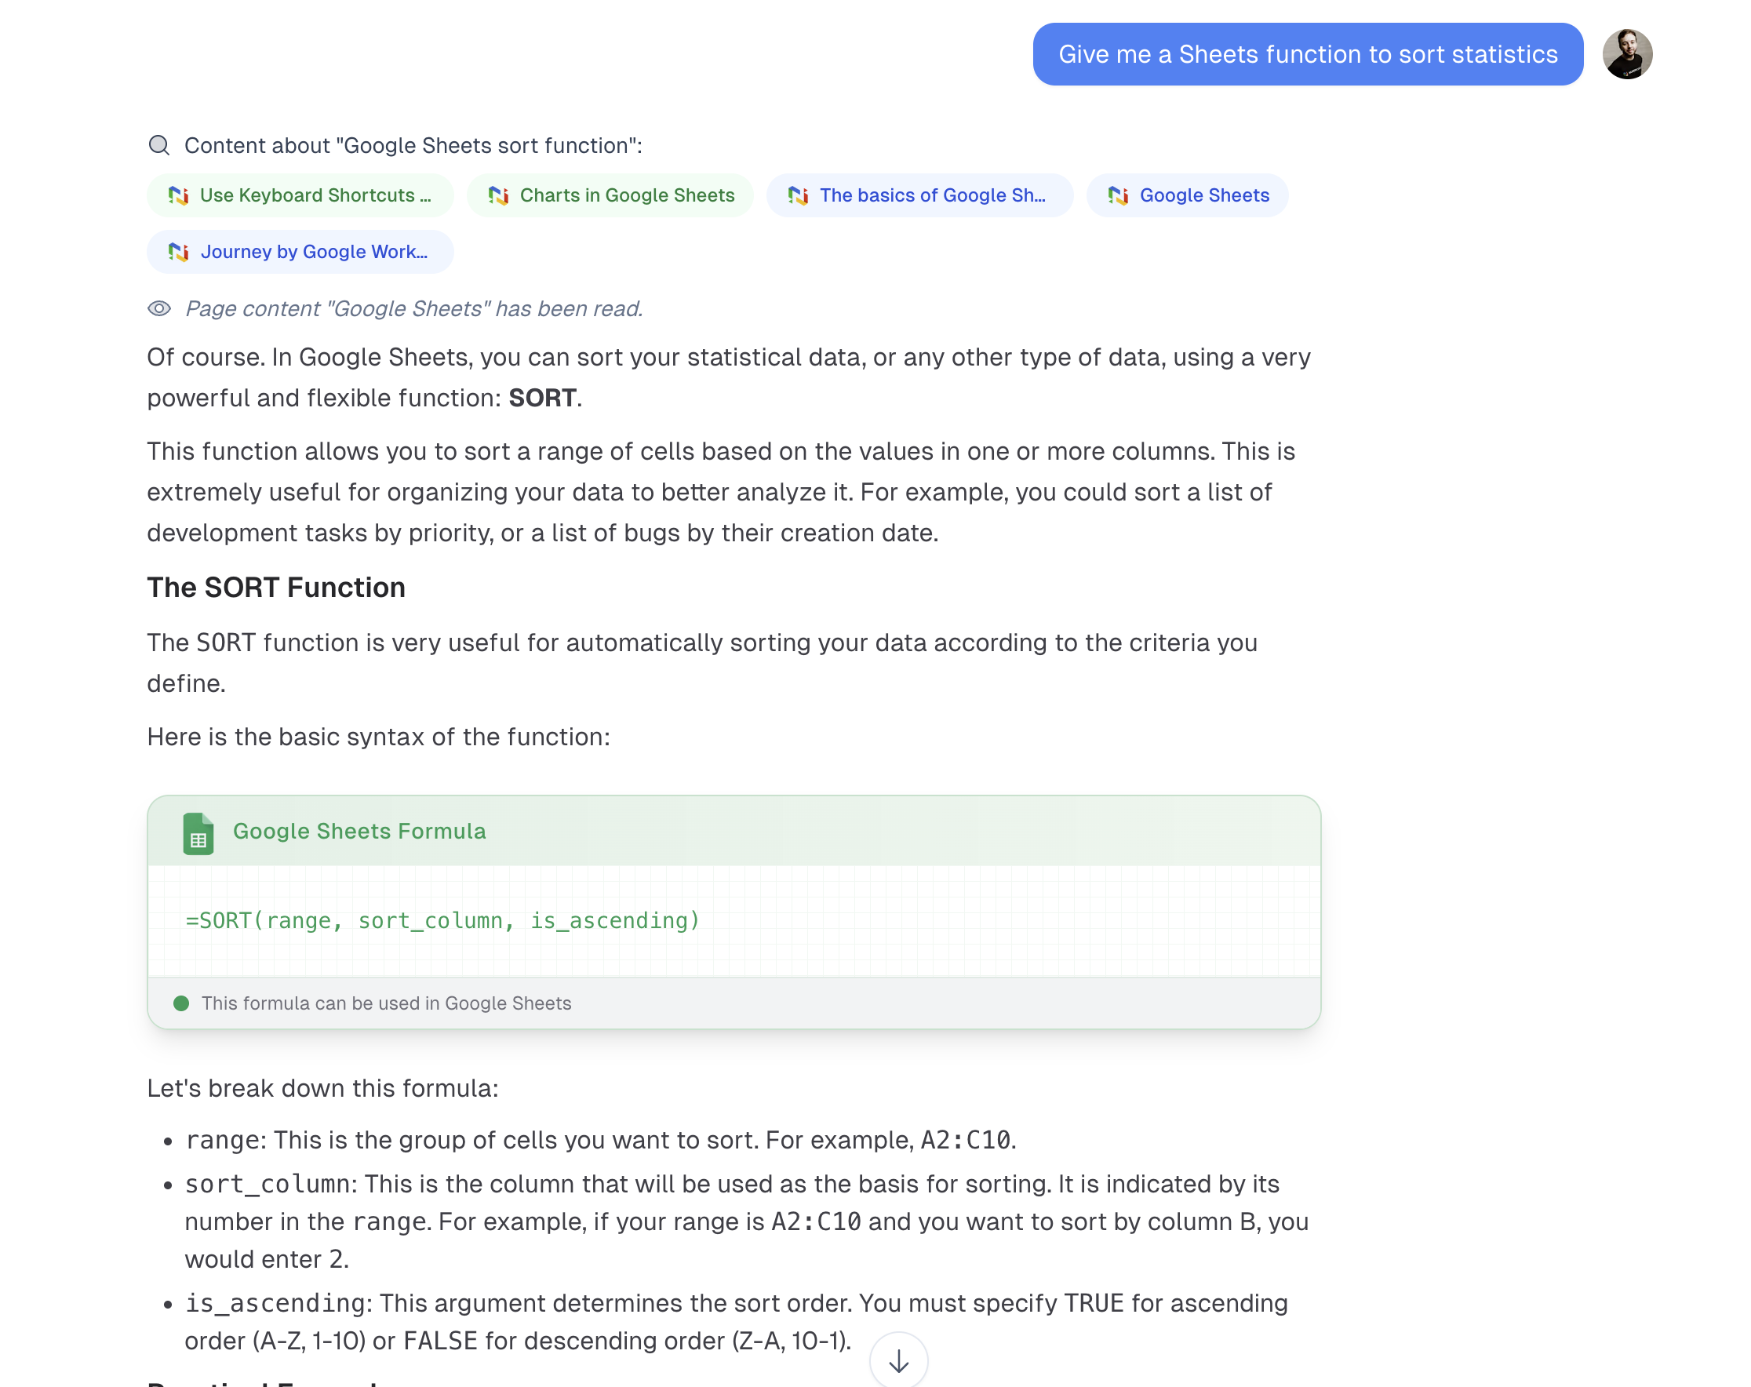The height and width of the screenshot is (1387, 1751).
Task: Click the 'Google Sheets Formula' card header
Action: pos(360,831)
